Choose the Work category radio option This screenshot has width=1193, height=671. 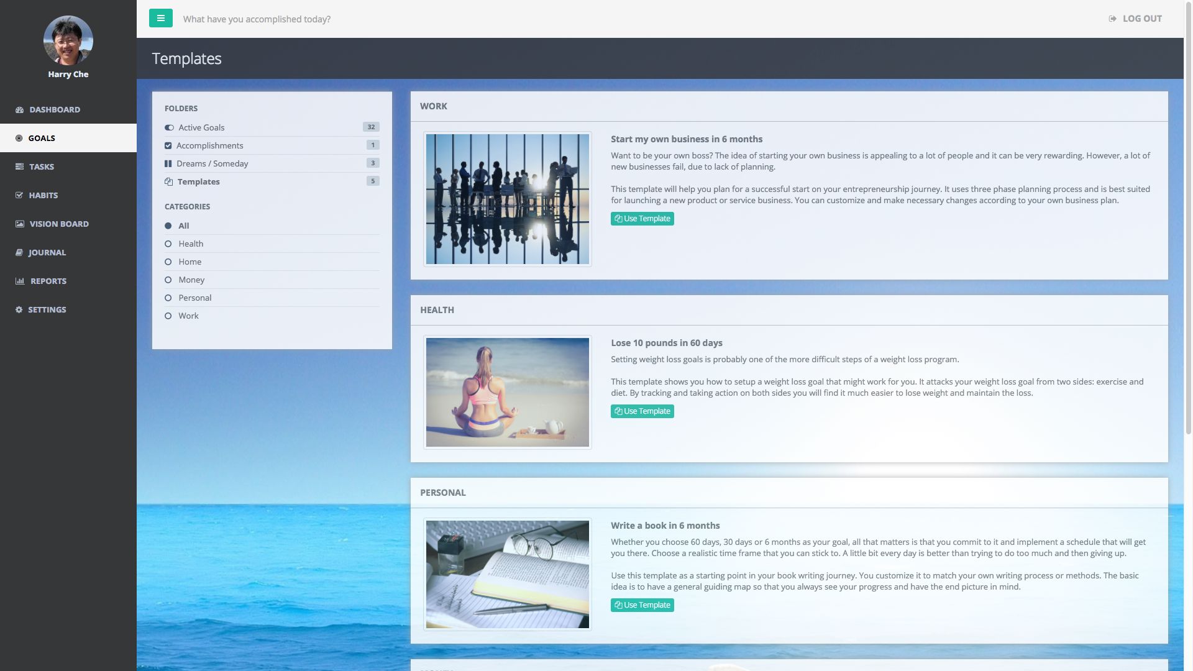coord(168,316)
